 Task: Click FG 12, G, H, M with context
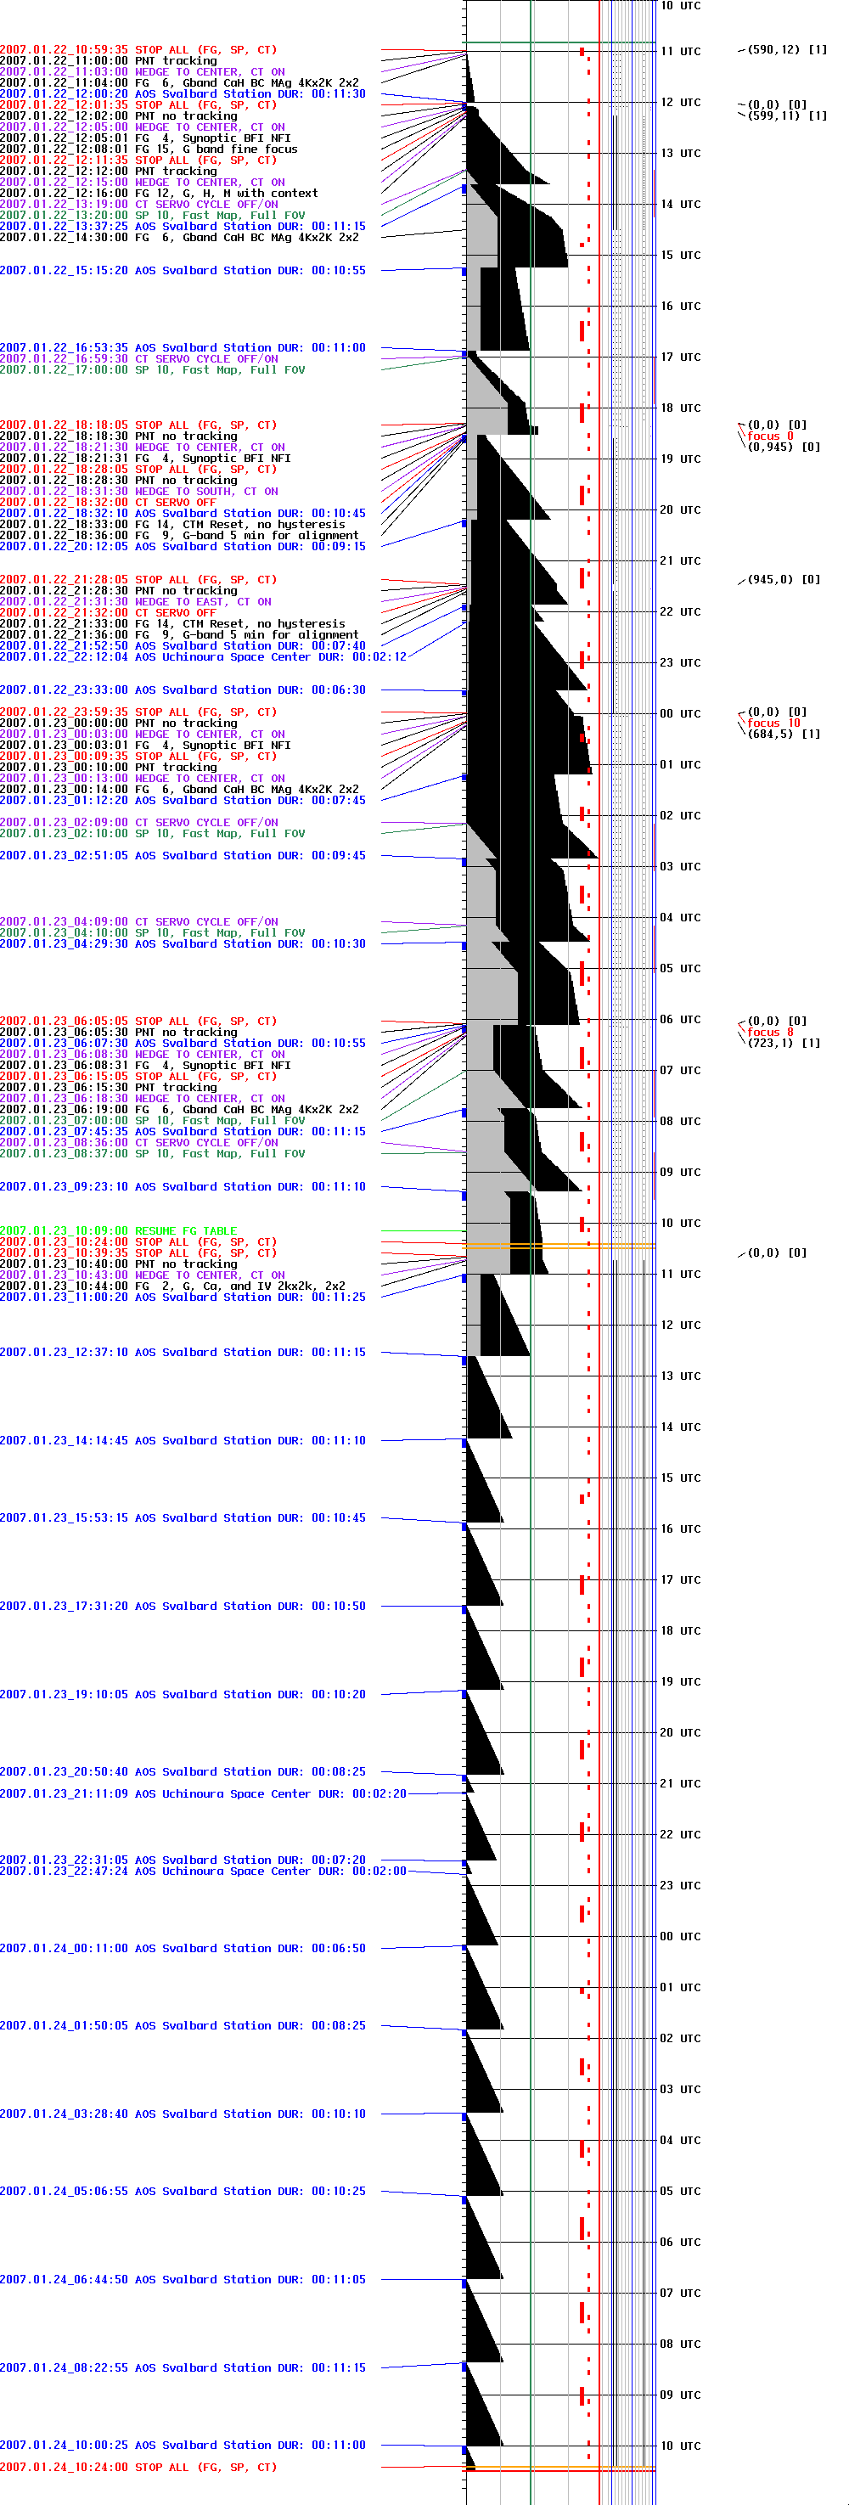[x=159, y=194]
